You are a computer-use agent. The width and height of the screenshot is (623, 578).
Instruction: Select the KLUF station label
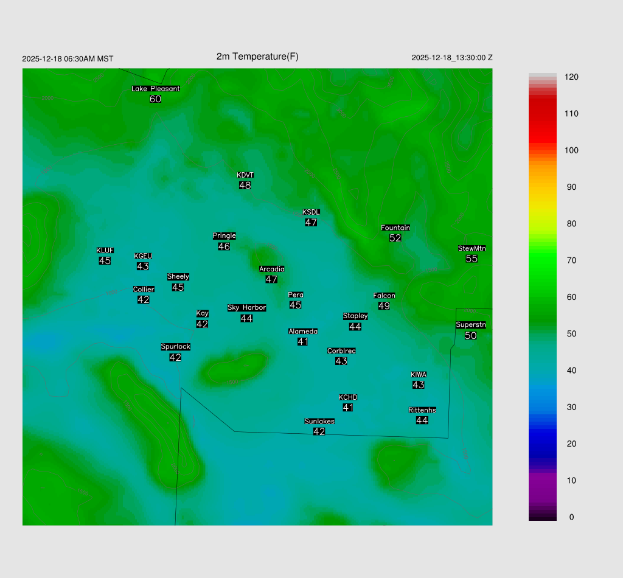(x=105, y=251)
